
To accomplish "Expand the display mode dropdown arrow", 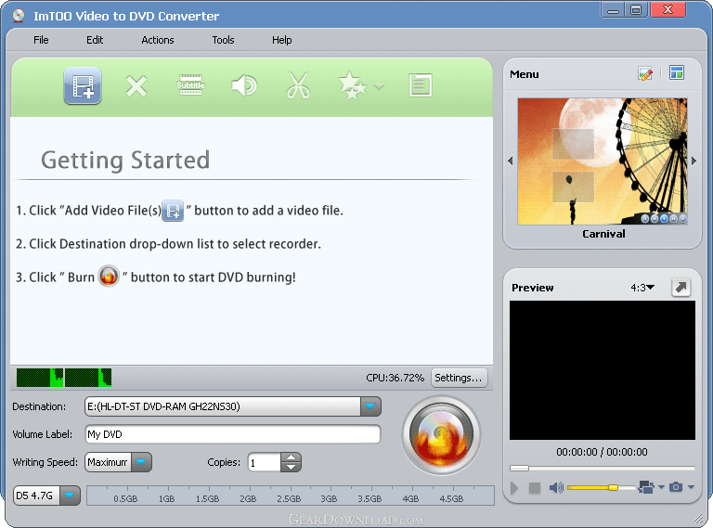I will coord(661,487).
